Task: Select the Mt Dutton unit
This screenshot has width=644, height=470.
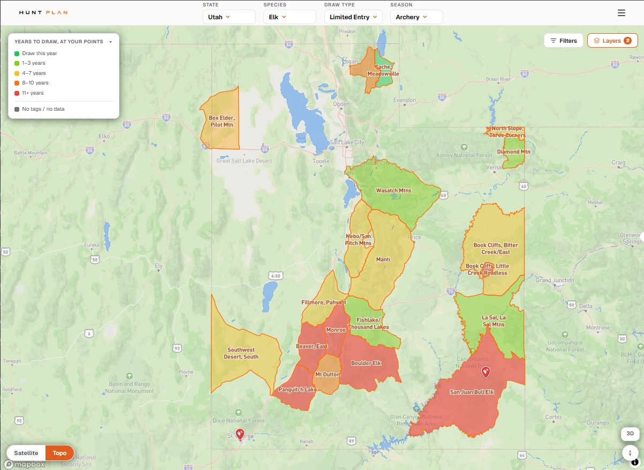Action: [327, 374]
